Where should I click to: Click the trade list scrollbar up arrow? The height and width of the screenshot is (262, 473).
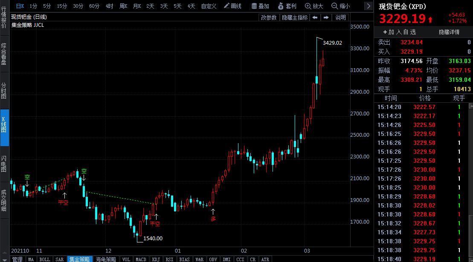click(470, 106)
